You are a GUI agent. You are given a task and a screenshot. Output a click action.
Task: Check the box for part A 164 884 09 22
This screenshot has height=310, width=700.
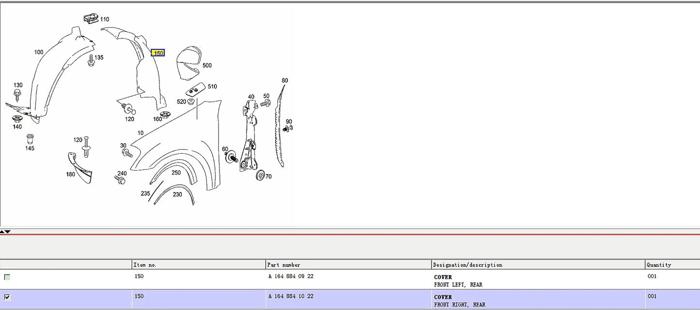(7, 277)
